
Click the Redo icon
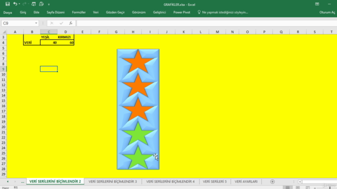click(24, 4)
